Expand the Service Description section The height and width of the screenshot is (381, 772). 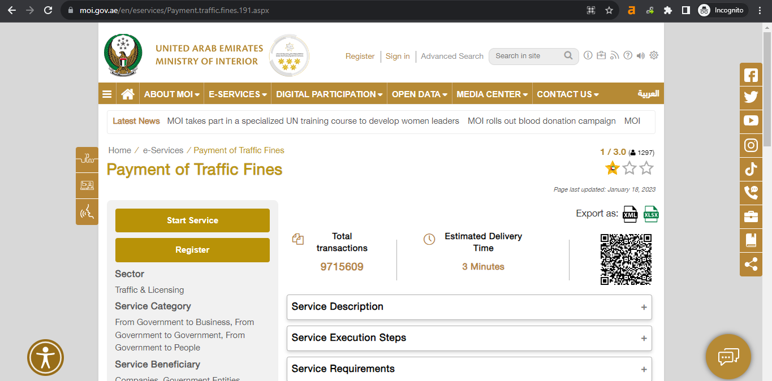469,307
